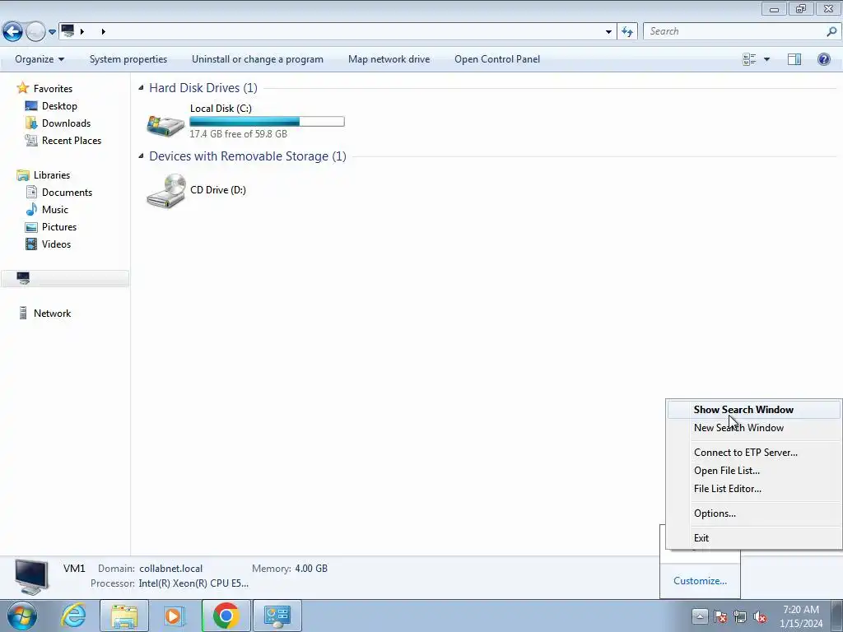Click Uninstall or change a program
This screenshot has height=632, width=843.
click(258, 59)
